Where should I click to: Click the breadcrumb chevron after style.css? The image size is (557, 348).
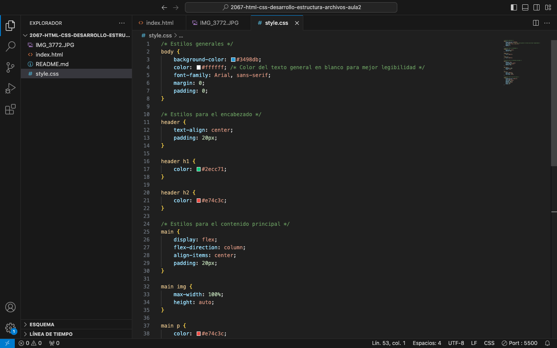(x=175, y=36)
